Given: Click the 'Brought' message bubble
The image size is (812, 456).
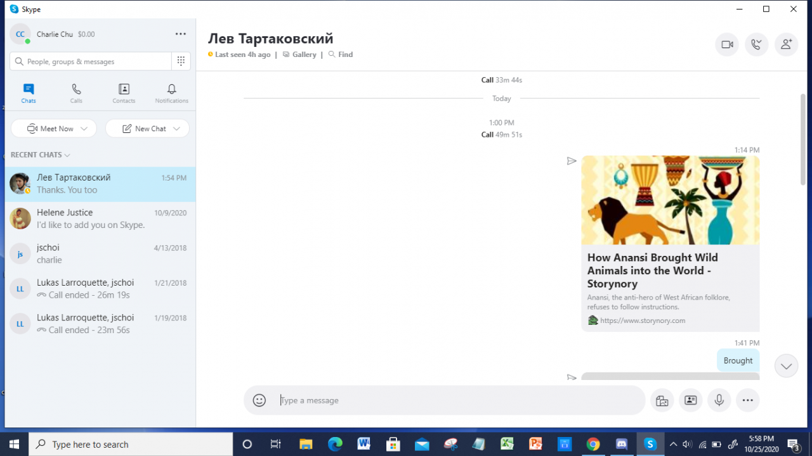Looking at the screenshot, I should pos(738,360).
